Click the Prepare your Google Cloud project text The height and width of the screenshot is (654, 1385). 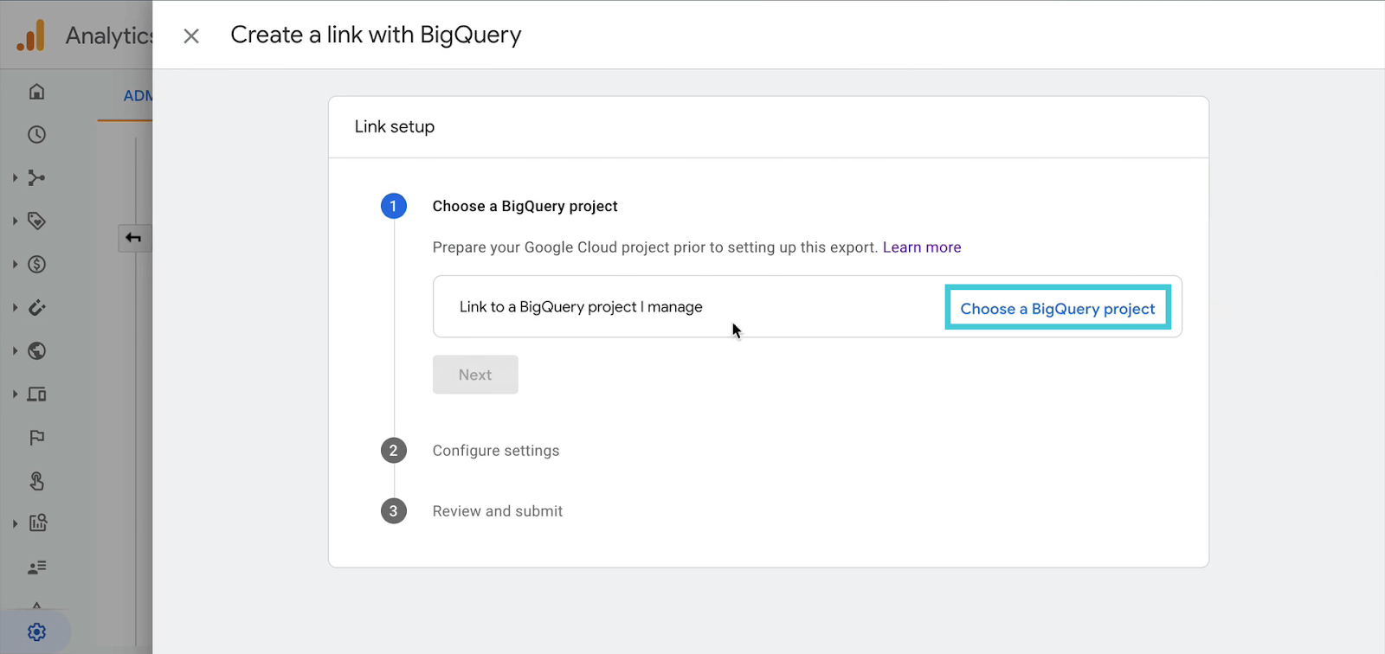(x=655, y=247)
